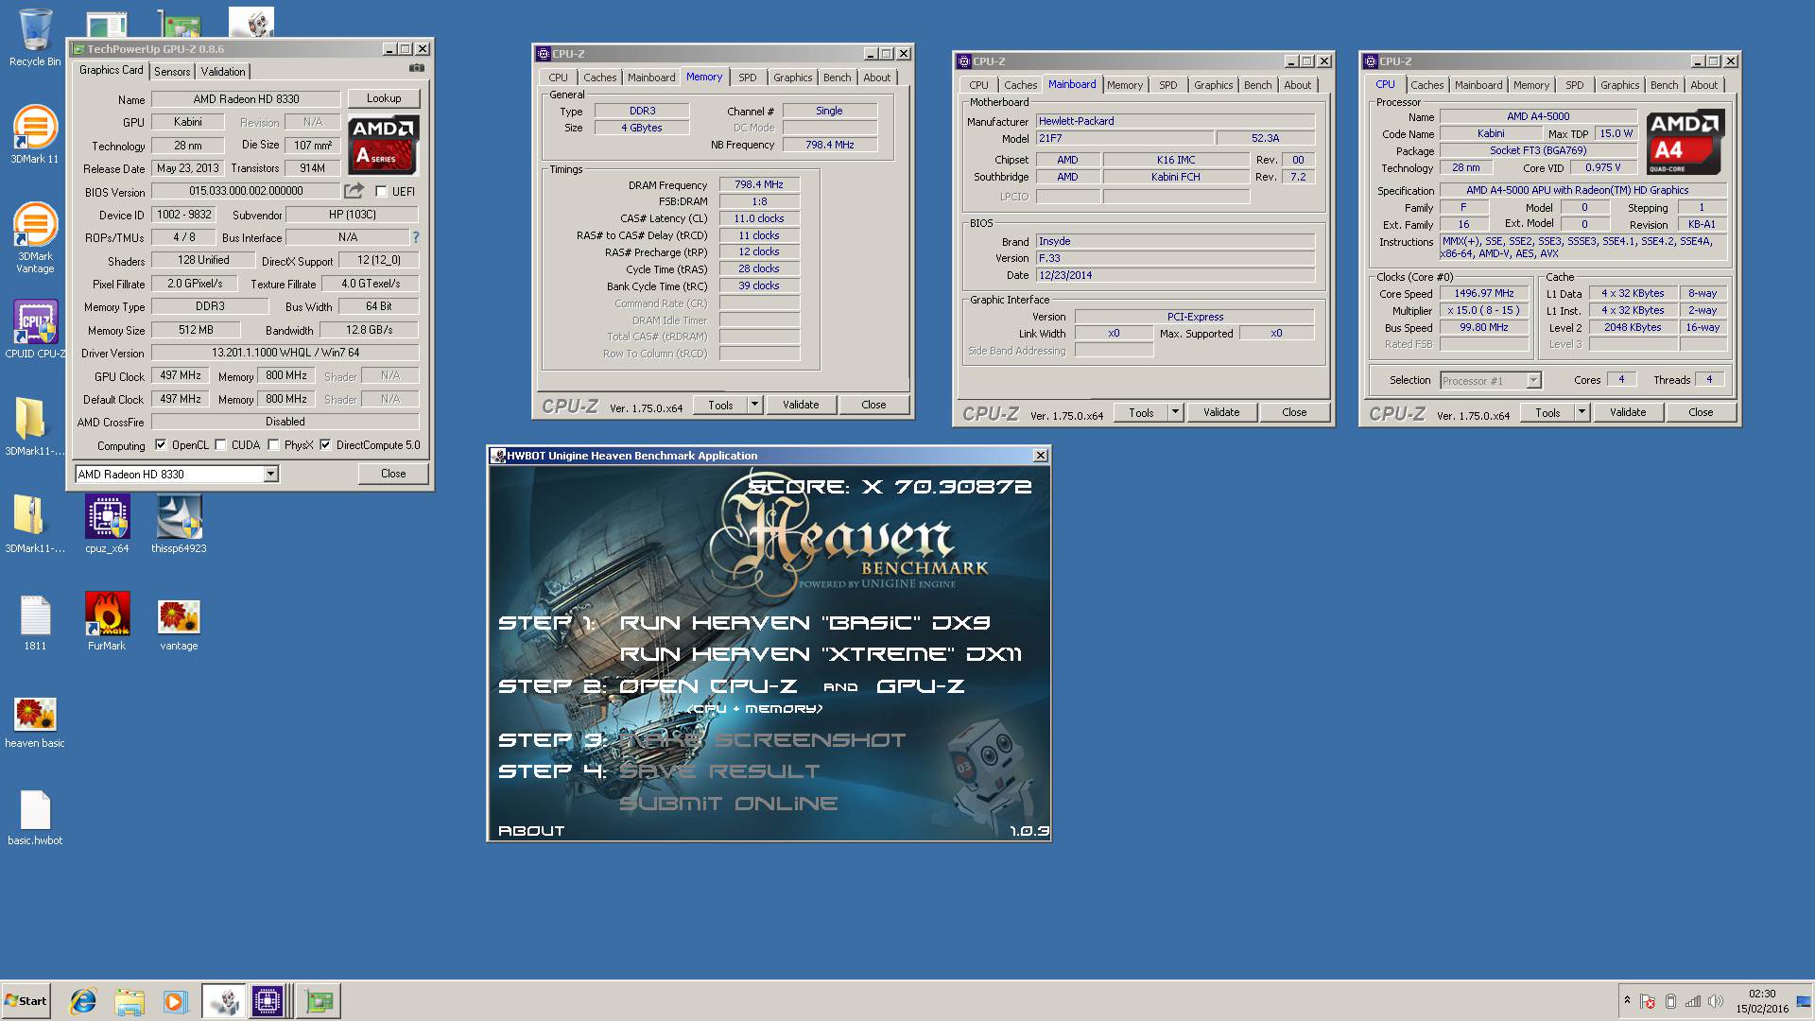Click the GPU-Z BIOS save/share icon

[354, 191]
